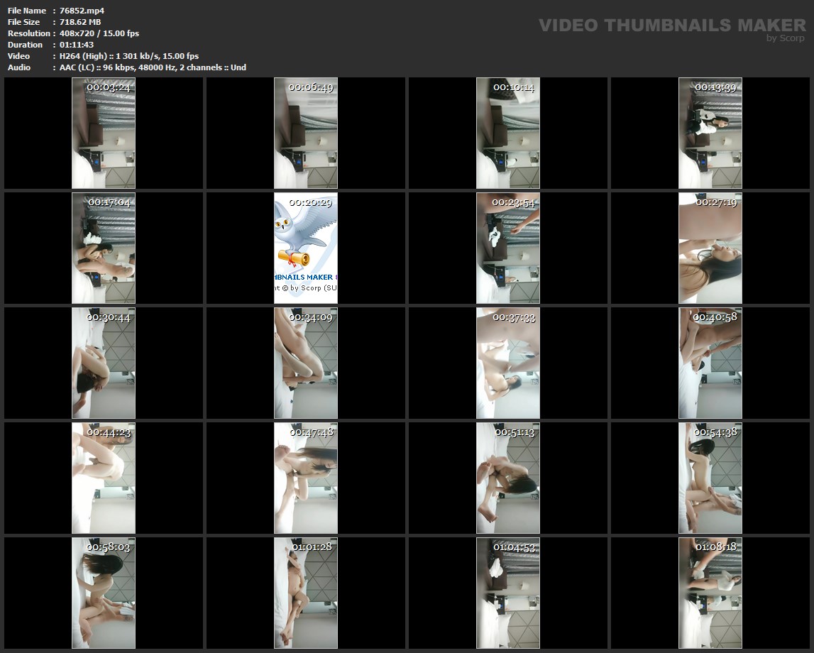Click the frame marked 01:08:18
Screen dimensions: 814x653
coord(710,593)
